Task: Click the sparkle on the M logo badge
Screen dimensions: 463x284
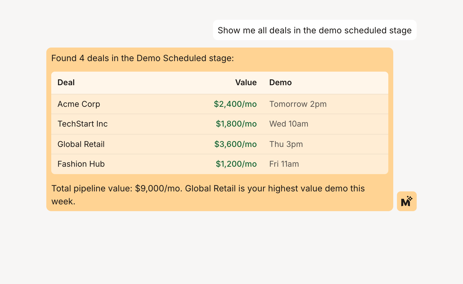Action: click(x=410, y=198)
